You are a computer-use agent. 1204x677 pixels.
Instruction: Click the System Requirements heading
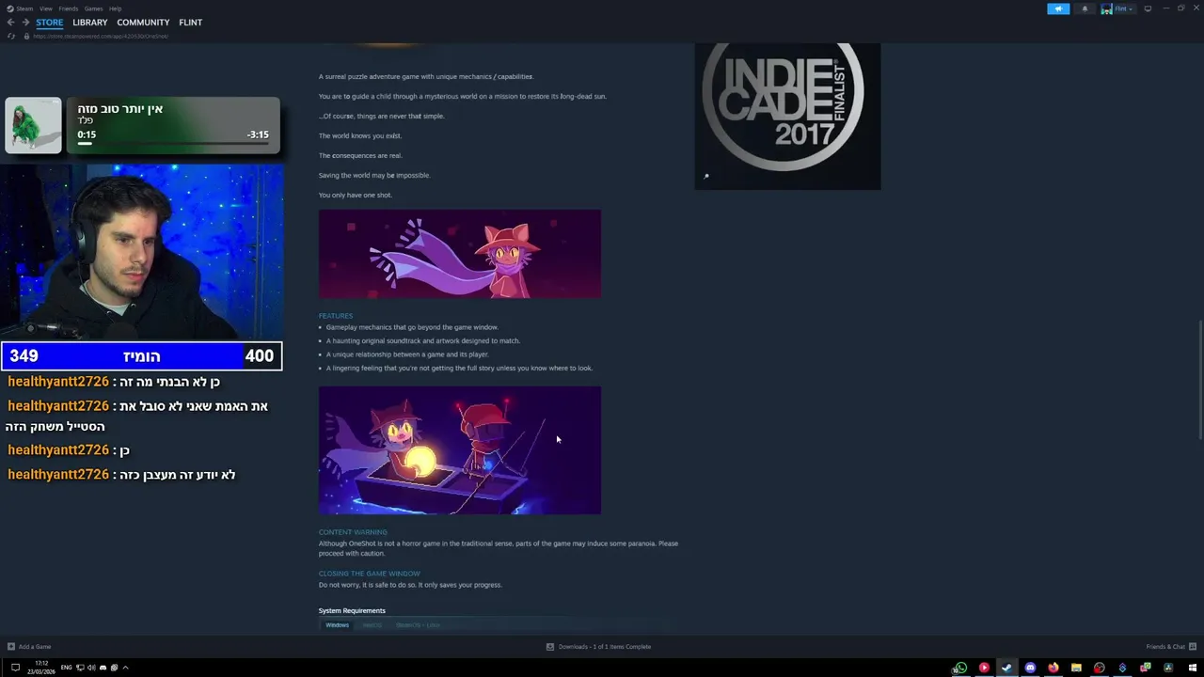(352, 610)
